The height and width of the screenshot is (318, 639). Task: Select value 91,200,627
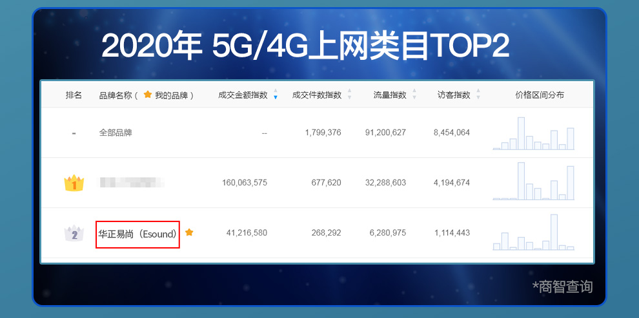pyautogui.click(x=385, y=133)
